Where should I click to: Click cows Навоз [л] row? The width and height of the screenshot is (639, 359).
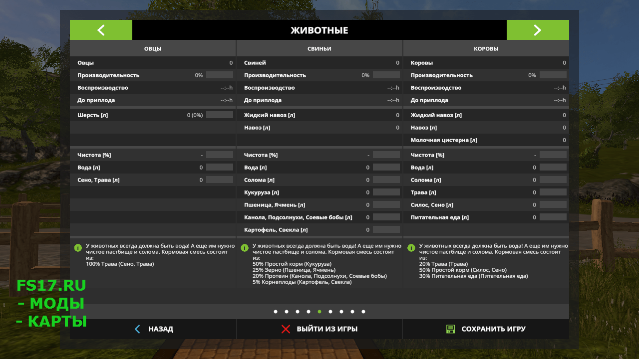(486, 128)
